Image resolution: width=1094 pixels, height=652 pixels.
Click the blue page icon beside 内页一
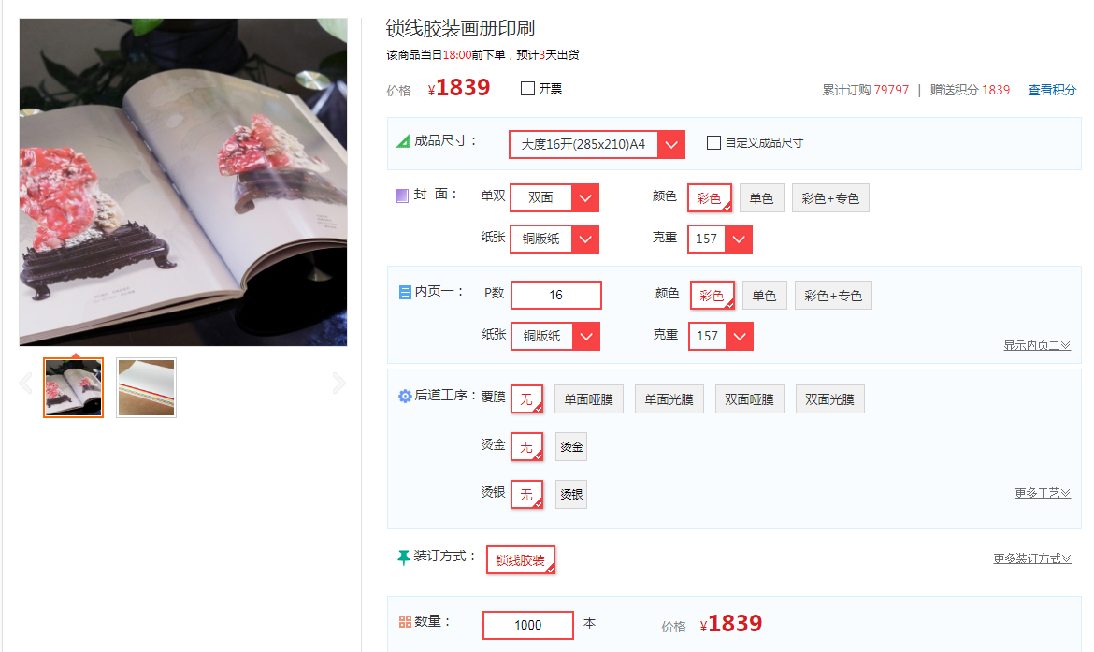click(405, 293)
